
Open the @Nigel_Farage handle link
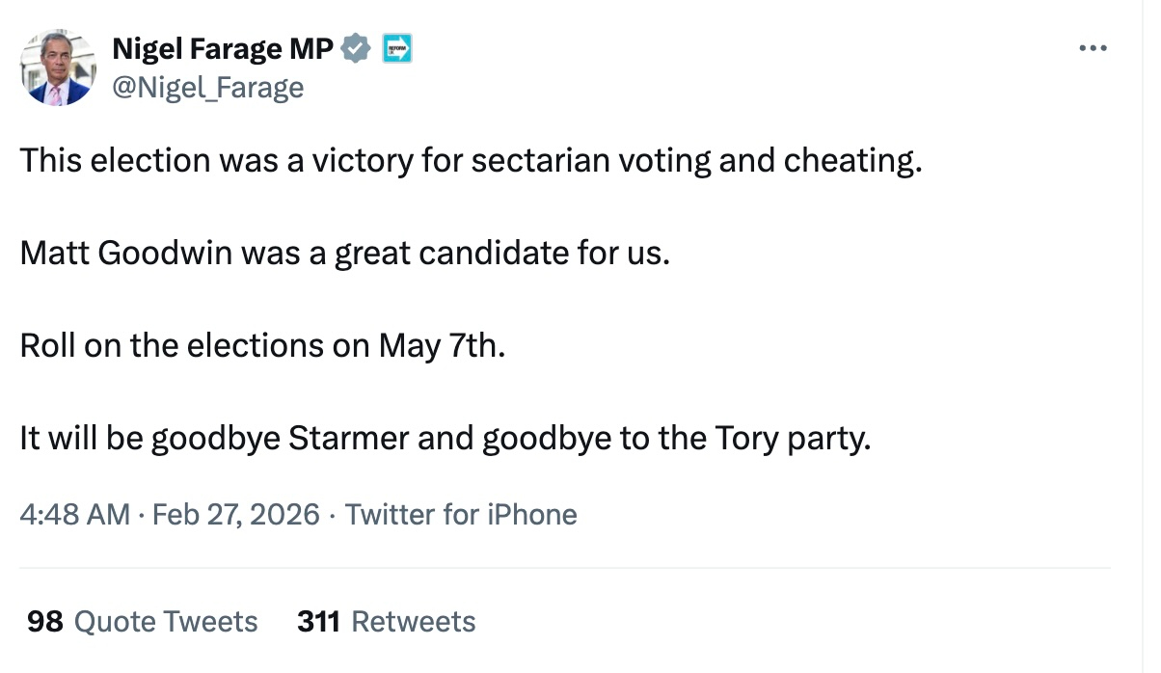click(x=208, y=88)
